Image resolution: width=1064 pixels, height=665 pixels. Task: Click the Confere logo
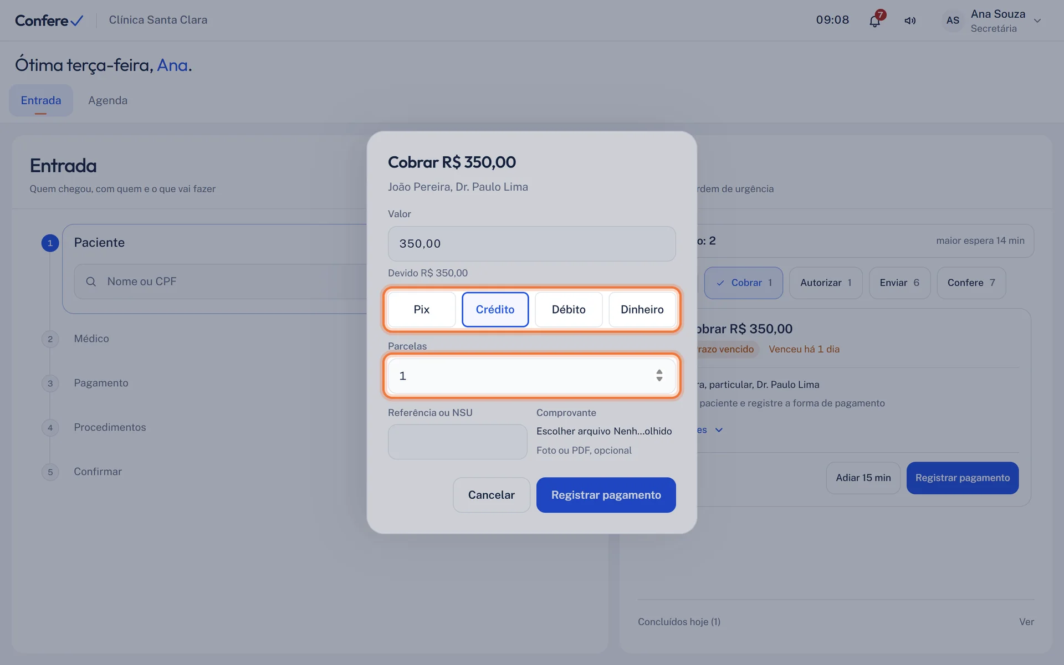(x=49, y=21)
